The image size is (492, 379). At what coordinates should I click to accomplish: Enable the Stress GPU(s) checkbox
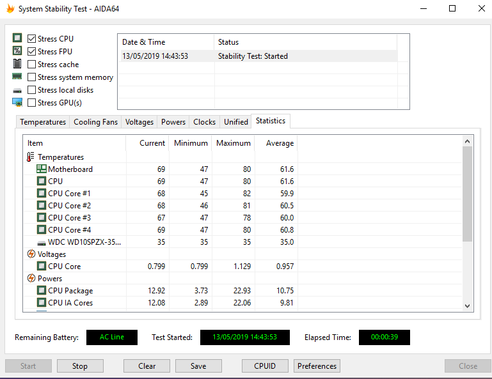click(x=32, y=103)
